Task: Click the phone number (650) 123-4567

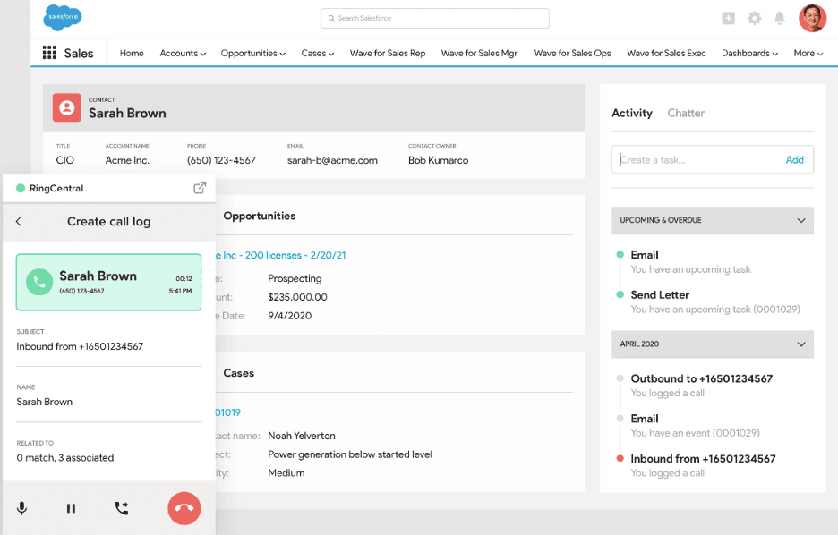Action: [x=221, y=160]
